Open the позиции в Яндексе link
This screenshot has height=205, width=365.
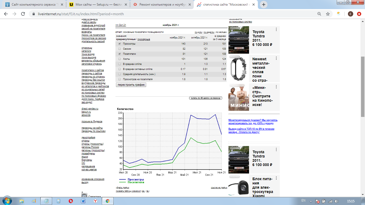[x=92, y=121]
